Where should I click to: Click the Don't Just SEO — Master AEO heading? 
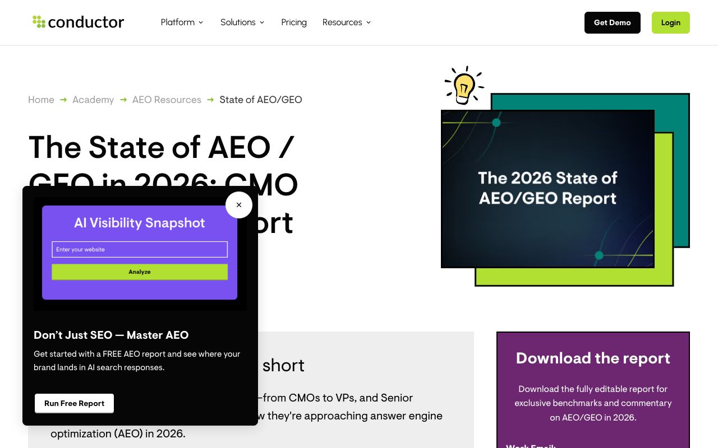click(x=111, y=335)
